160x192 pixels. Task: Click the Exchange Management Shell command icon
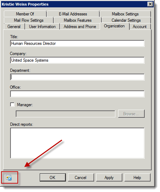(x=9, y=178)
